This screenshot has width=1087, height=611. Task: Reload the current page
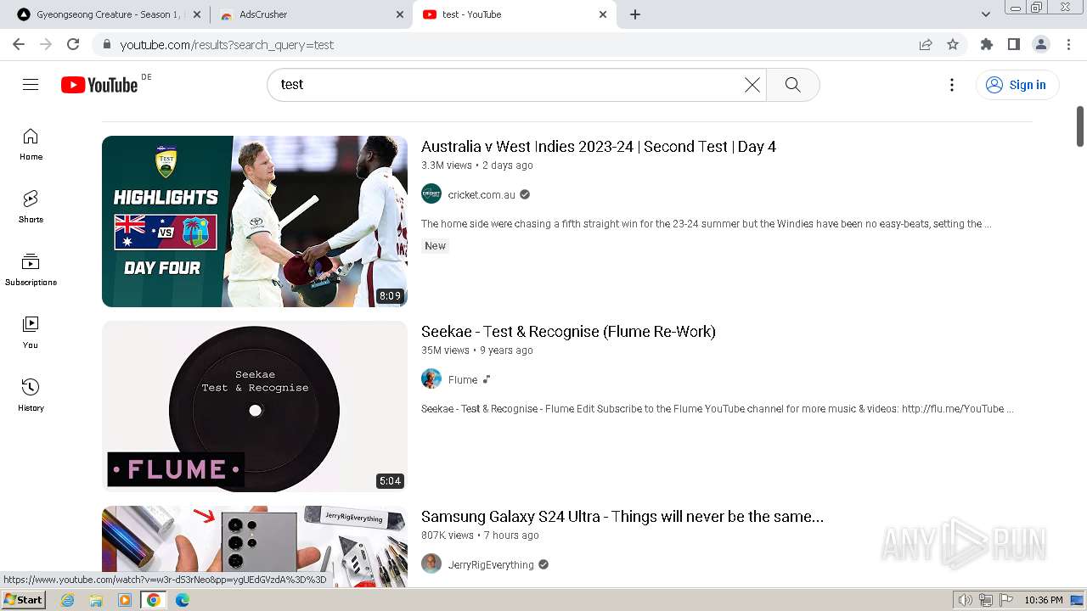73,44
